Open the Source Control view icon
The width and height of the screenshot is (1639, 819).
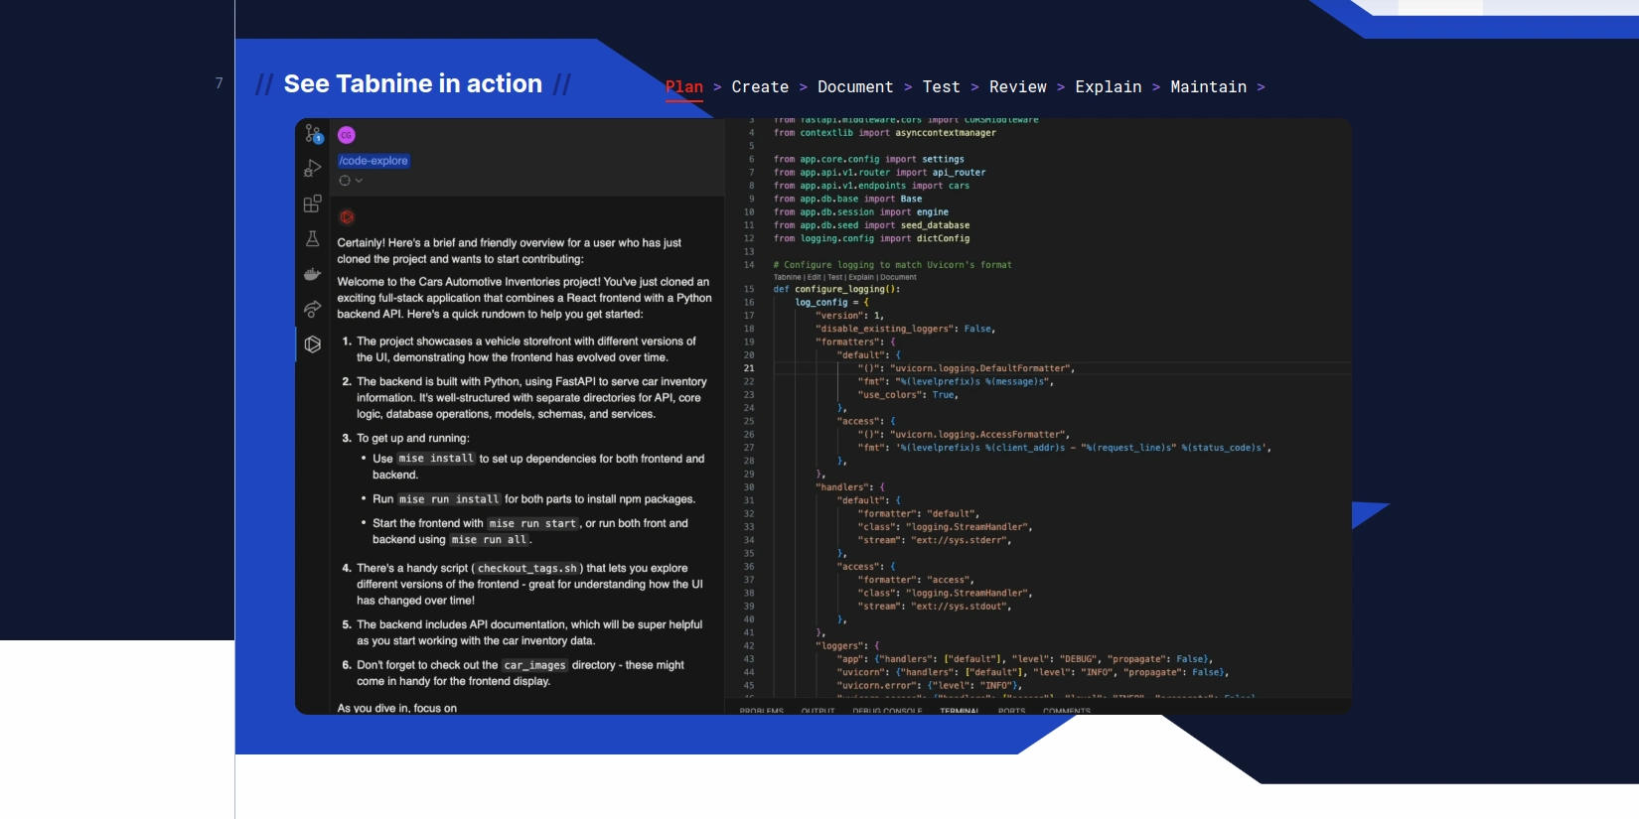pyautogui.click(x=313, y=133)
